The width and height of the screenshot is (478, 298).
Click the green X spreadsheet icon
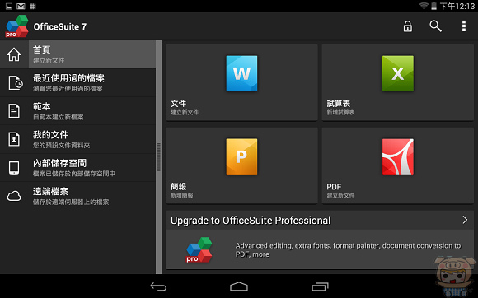[x=398, y=73]
